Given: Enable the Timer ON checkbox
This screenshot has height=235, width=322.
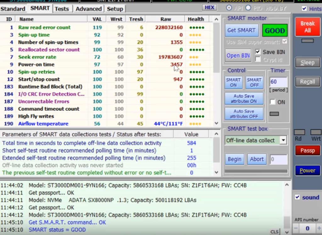Looking at the screenshot, I should 273,102.
